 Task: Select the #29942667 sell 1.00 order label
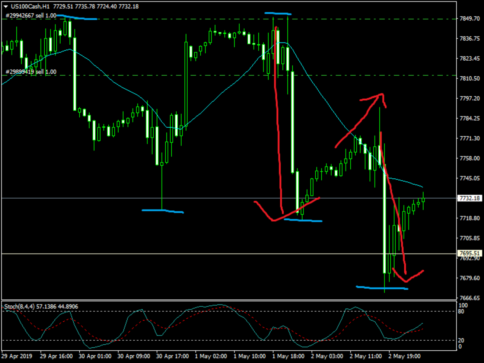(x=31, y=16)
